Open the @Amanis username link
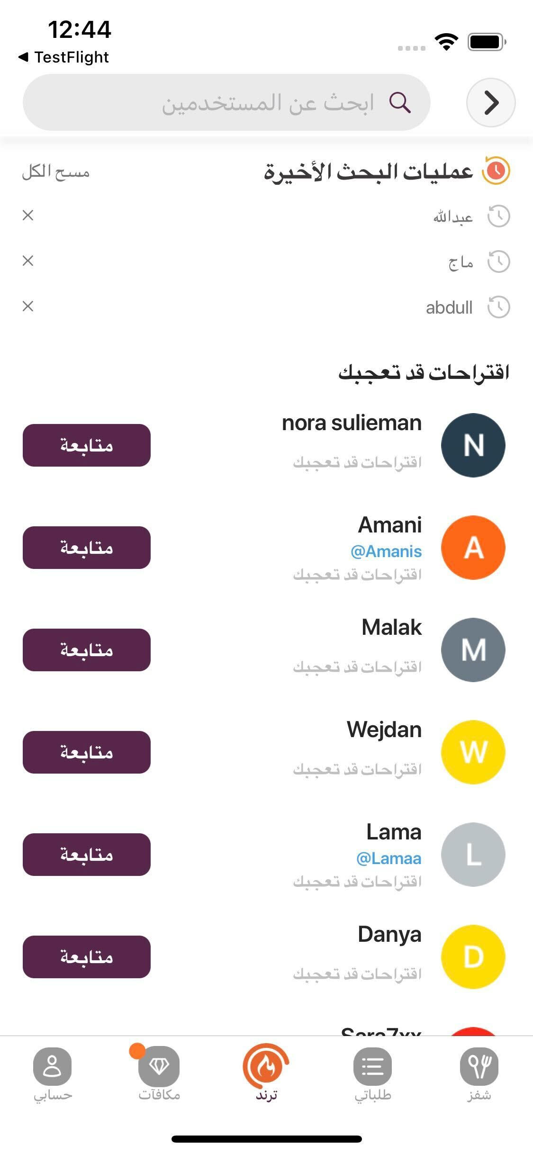Screen dimensions: 533x1154 pos(386,551)
